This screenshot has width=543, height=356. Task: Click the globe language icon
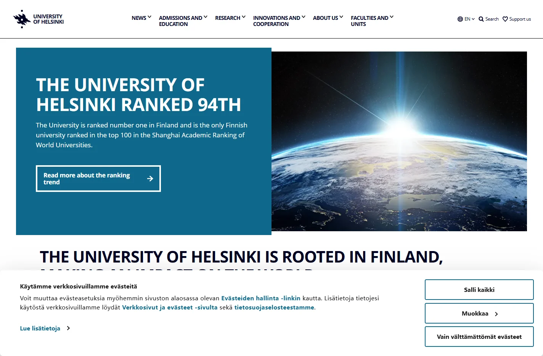[460, 19]
